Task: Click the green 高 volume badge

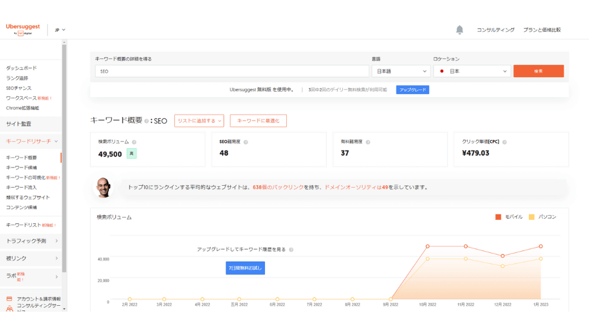Action: (131, 153)
